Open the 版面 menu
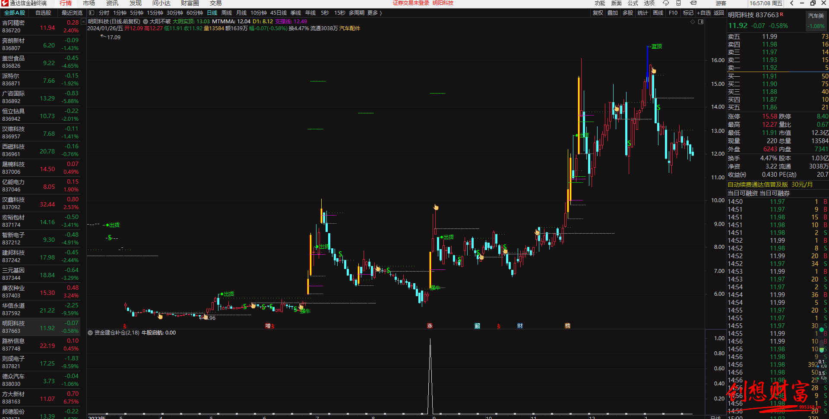Screen dimensions: 829x419 click(x=617, y=3)
